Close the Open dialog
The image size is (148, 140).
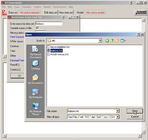click(x=142, y=34)
